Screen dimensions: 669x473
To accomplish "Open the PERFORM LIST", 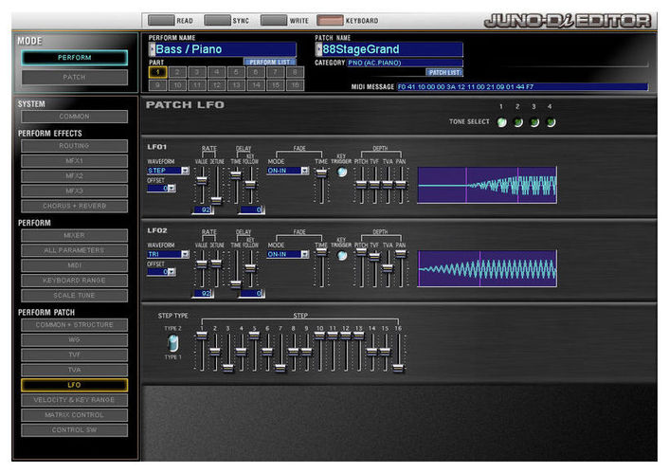I will [270, 62].
